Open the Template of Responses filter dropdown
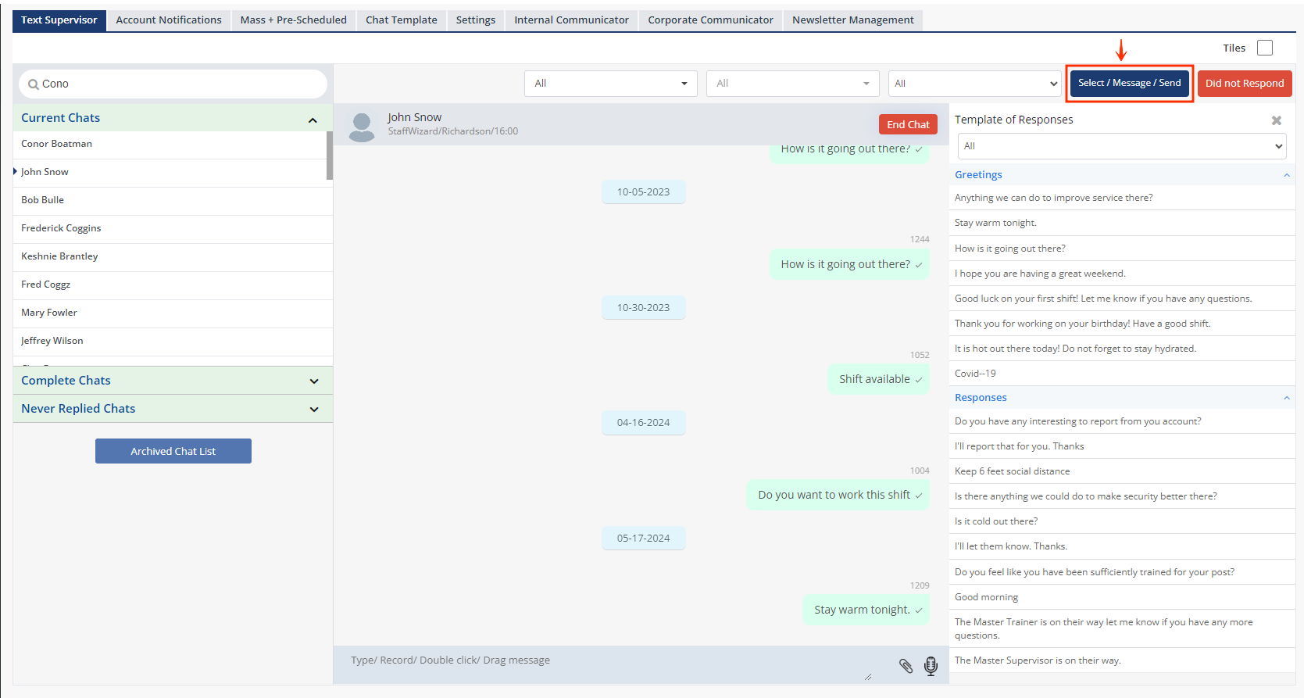1304x698 pixels. point(1121,146)
